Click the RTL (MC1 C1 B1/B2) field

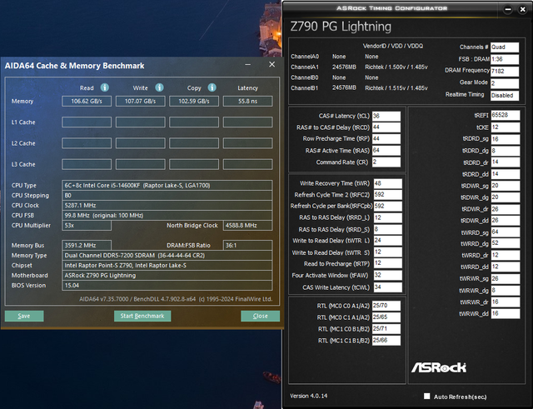click(386, 341)
